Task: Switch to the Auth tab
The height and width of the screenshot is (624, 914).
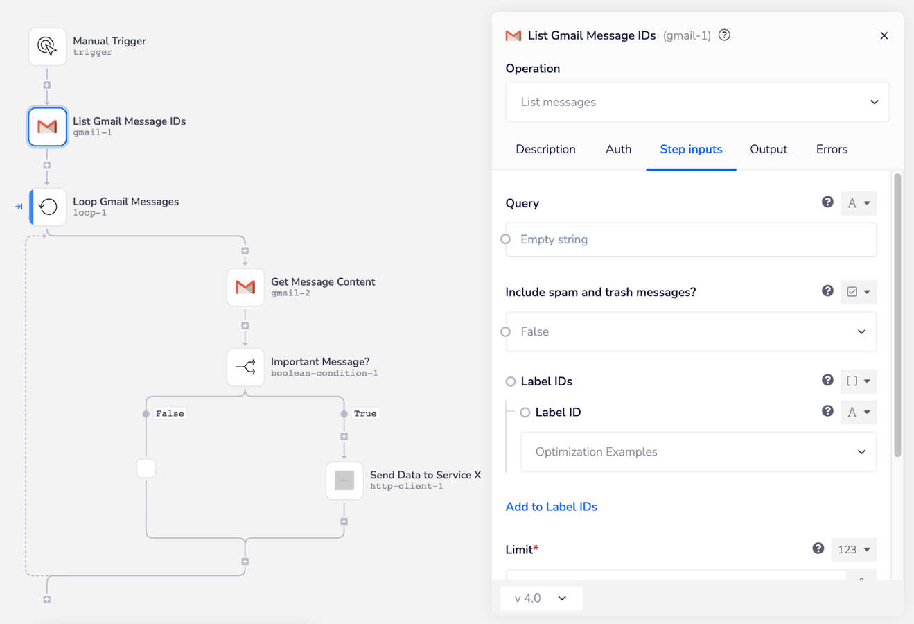Action: click(x=618, y=150)
